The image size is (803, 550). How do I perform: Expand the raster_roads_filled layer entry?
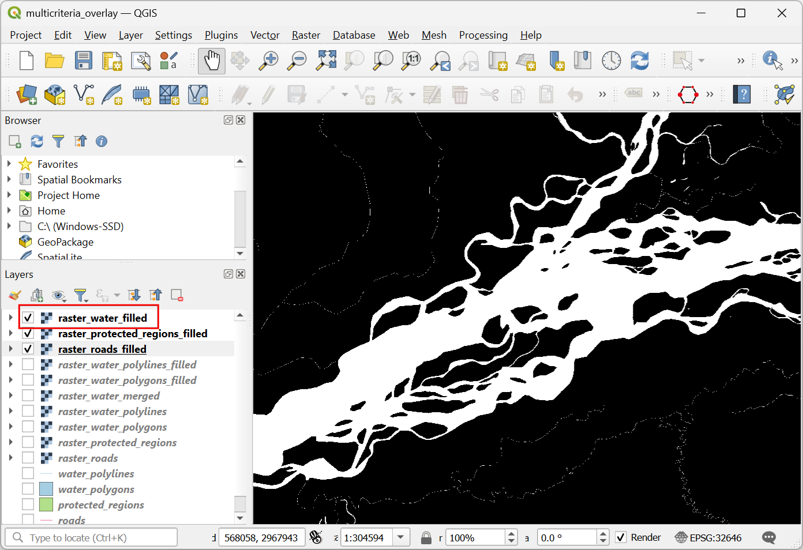click(x=10, y=349)
